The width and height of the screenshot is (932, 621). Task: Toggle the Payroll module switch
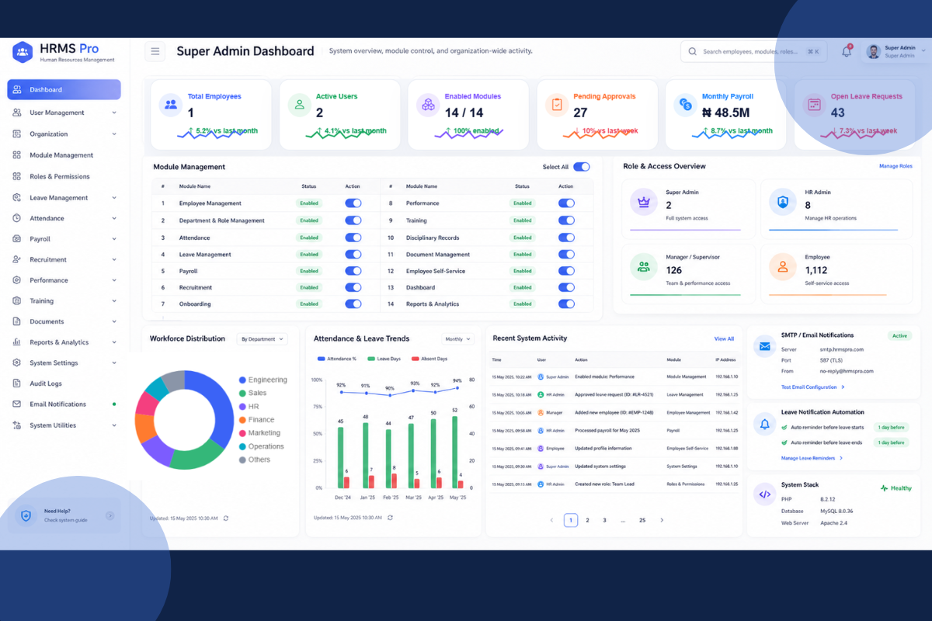click(x=353, y=271)
